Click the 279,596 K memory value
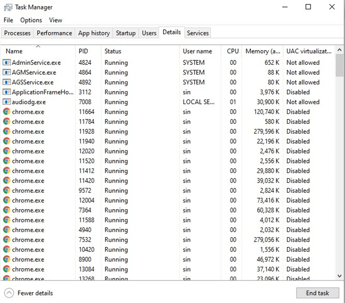 pos(266,131)
